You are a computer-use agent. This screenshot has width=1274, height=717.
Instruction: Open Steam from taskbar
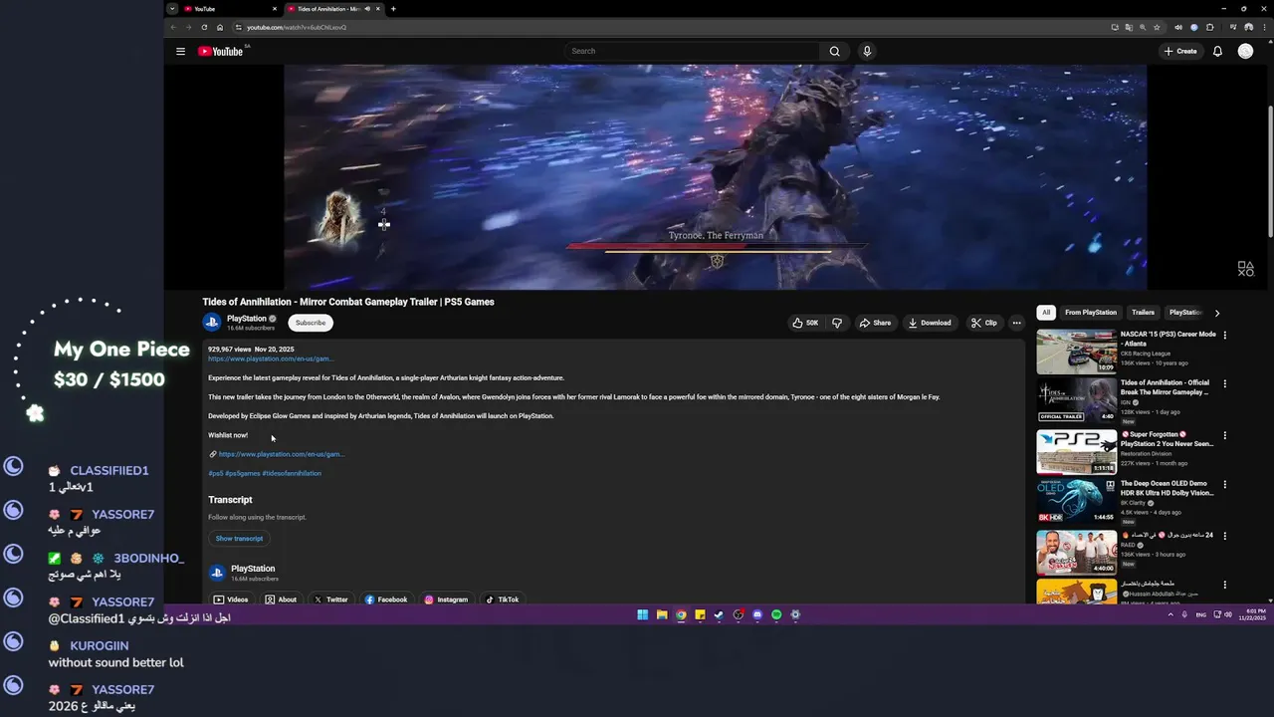tap(719, 614)
